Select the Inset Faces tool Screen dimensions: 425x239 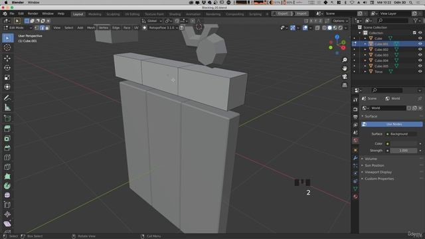tap(7, 139)
